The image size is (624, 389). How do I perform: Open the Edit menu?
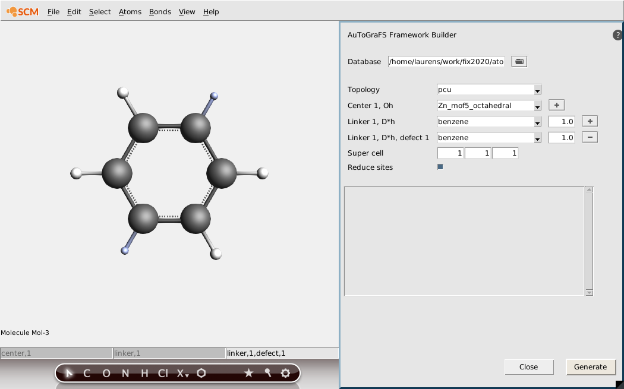click(74, 11)
